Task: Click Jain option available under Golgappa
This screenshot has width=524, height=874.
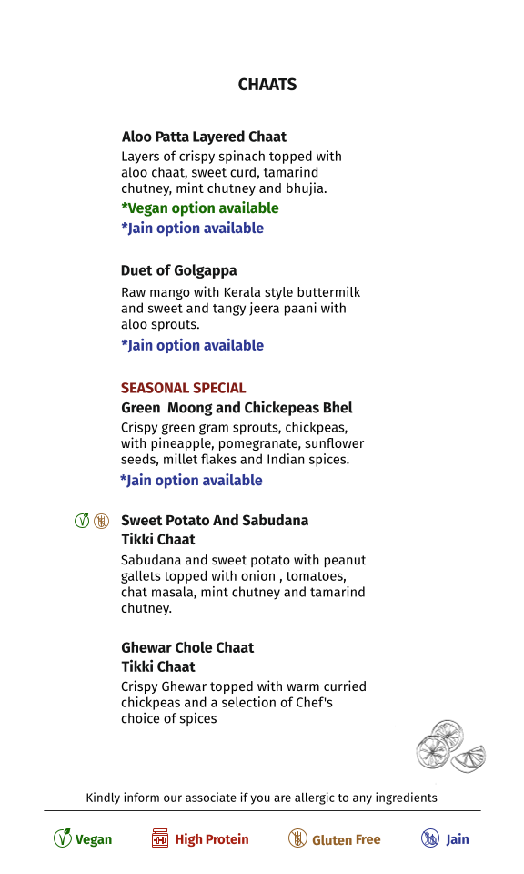Action: click(x=192, y=345)
